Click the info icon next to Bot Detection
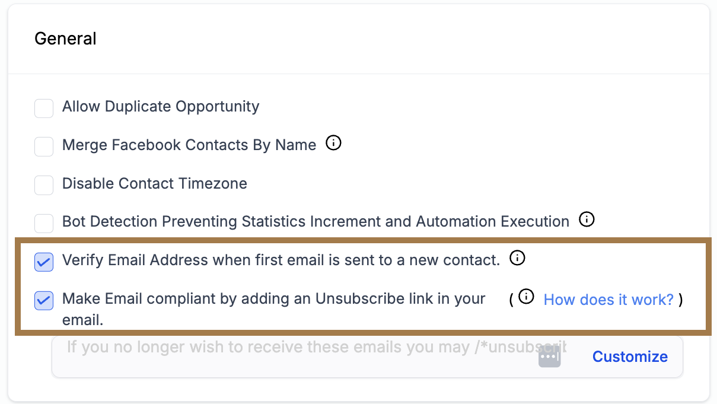Screen dimensions: 717x404 click(587, 220)
